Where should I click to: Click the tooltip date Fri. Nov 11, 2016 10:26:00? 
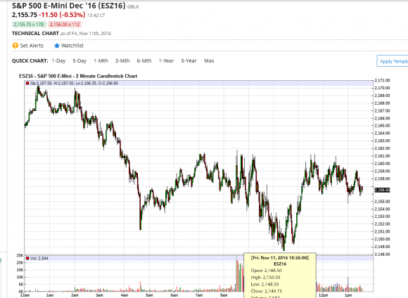pos(280,258)
